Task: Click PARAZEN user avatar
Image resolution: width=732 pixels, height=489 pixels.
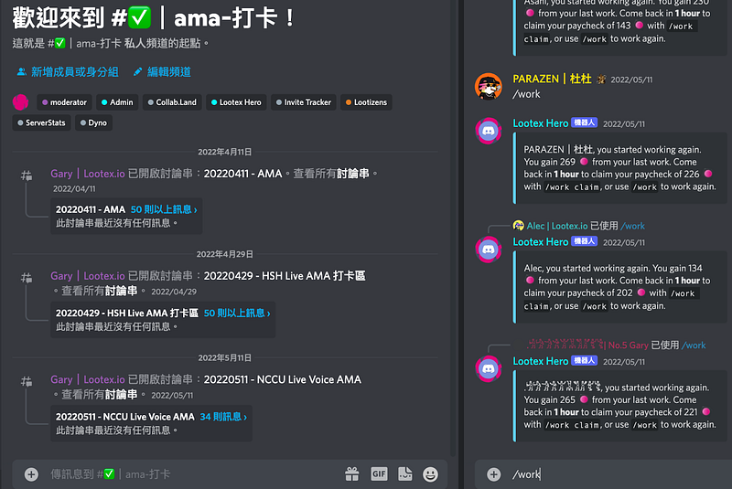Action: [489, 87]
